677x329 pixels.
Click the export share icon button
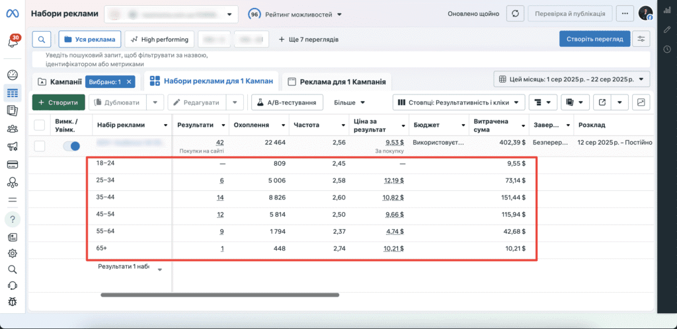[x=602, y=102]
